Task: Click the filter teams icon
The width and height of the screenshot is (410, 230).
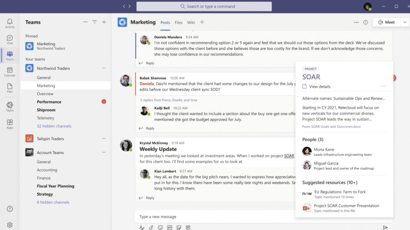Action: pos(94,22)
